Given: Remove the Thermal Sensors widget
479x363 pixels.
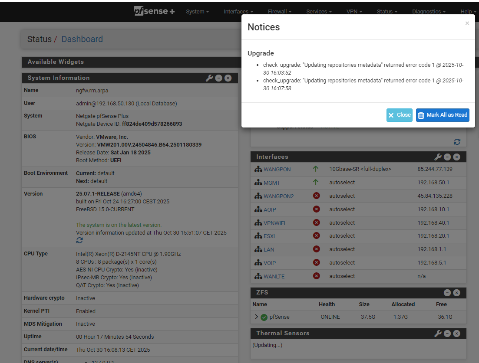Looking at the screenshot, I should 457,334.
